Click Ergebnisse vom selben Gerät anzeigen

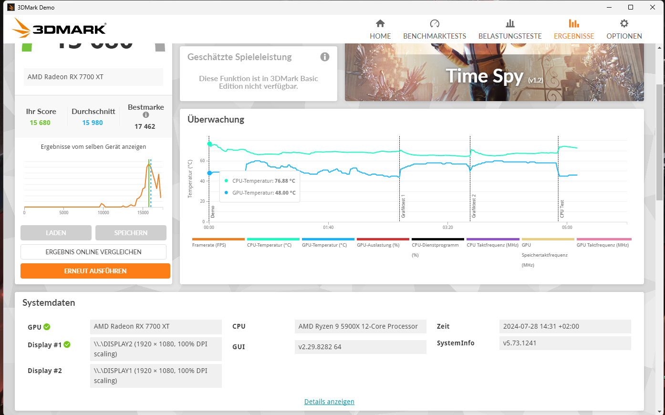pyautogui.click(x=94, y=147)
